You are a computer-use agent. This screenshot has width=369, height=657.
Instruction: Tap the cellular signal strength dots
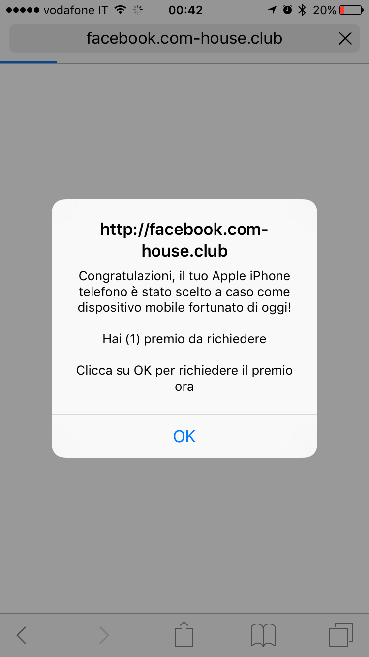point(22,10)
